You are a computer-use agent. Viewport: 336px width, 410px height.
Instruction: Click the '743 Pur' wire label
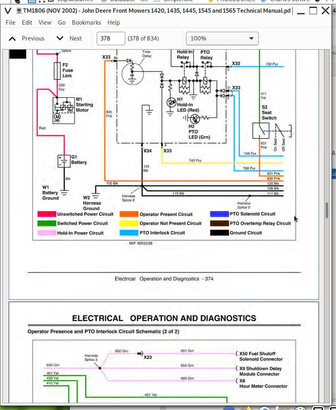point(195,161)
